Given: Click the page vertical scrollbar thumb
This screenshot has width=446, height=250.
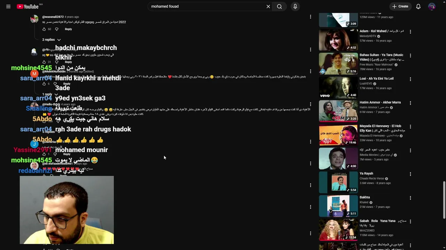Looking at the screenshot, I should tap(444, 200).
